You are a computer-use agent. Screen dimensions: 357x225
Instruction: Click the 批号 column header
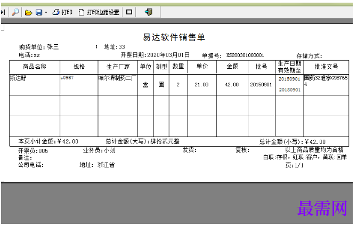(x=261, y=67)
